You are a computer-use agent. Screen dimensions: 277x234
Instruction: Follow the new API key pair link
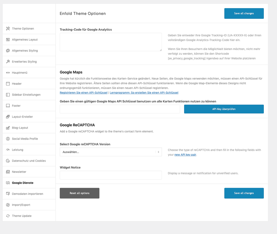pyautogui.click(x=185, y=155)
